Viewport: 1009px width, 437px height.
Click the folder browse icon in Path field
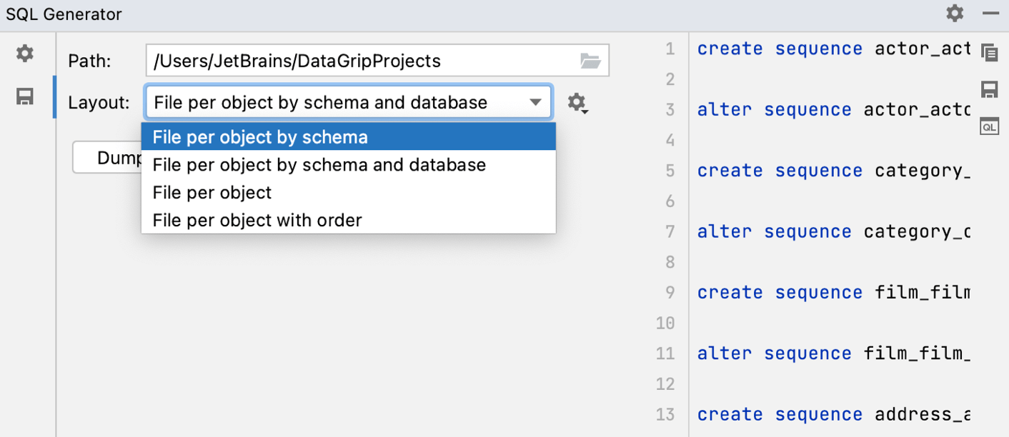pyautogui.click(x=590, y=61)
